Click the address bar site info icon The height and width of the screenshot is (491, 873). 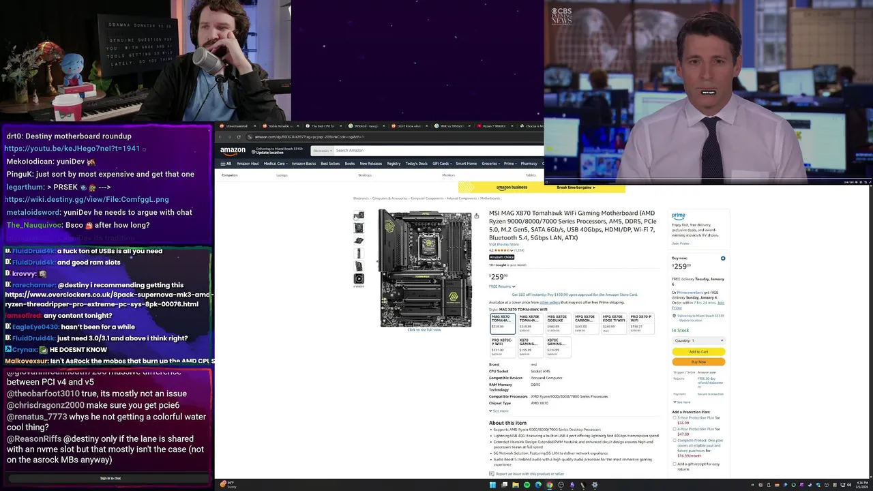250,137
